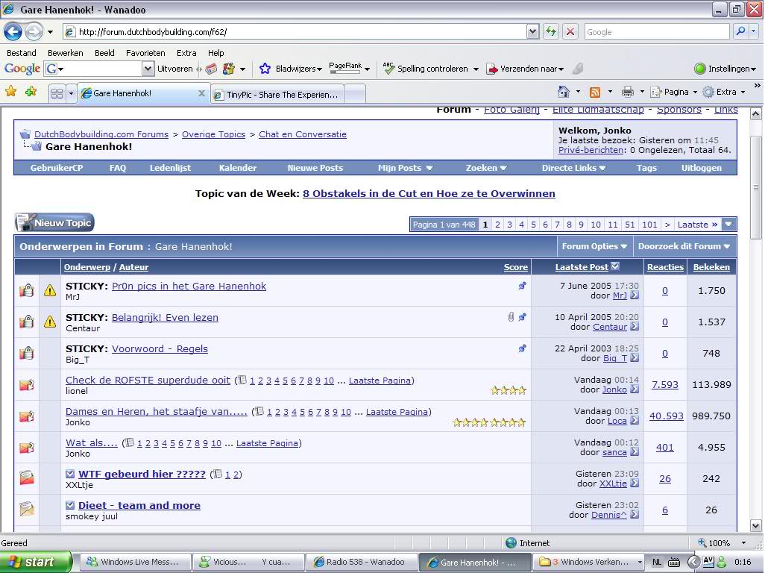Open Favorites Center star icon
The width and height of the screenshot is (765, 576).
(11, 92)
